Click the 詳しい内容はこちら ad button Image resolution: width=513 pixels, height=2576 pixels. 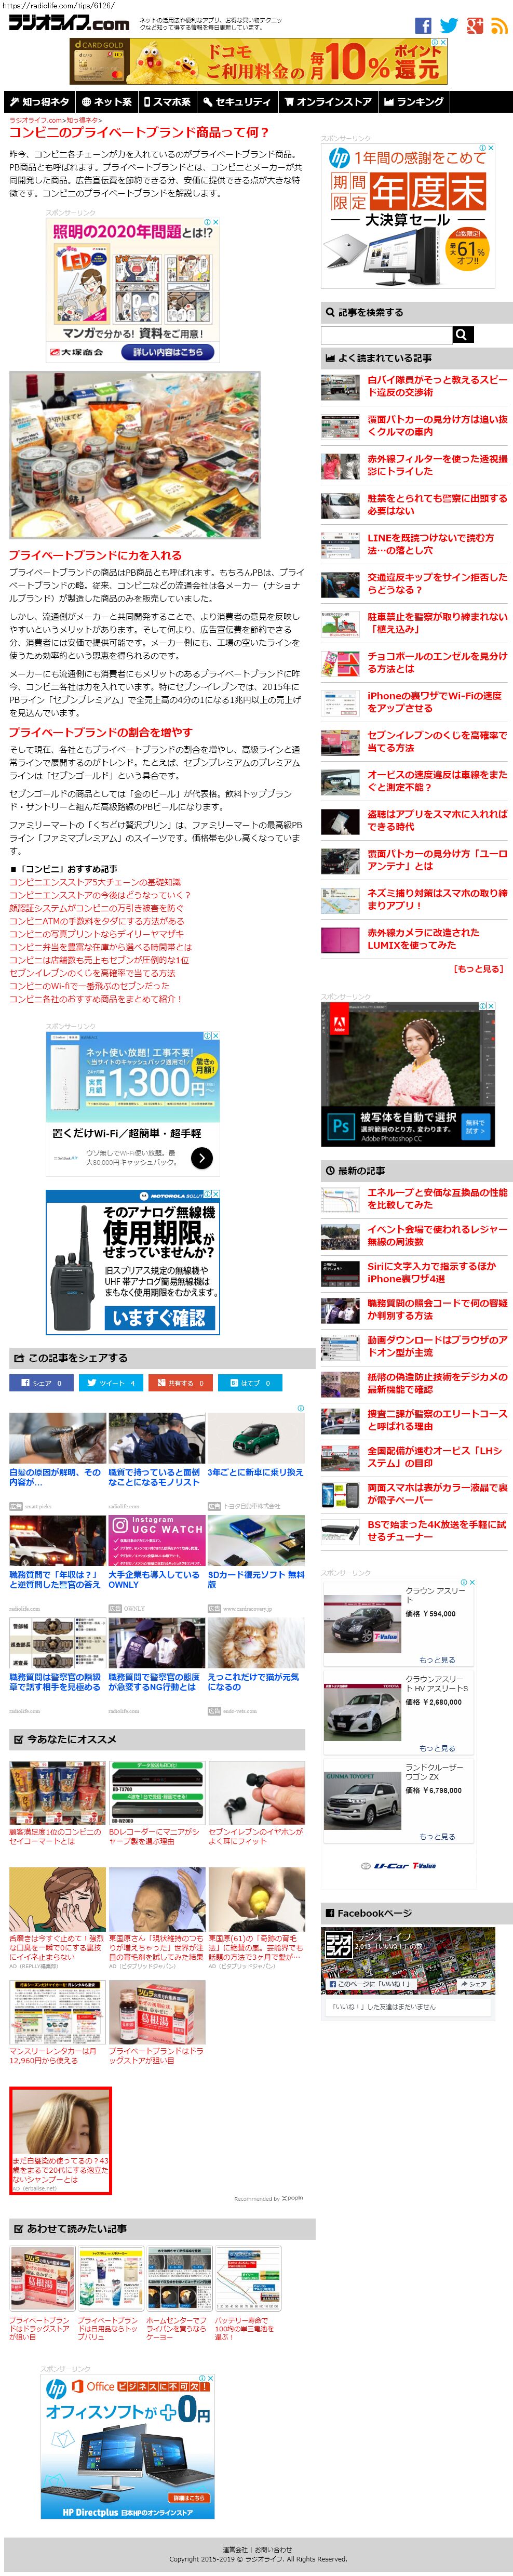[x=168, y=352]
